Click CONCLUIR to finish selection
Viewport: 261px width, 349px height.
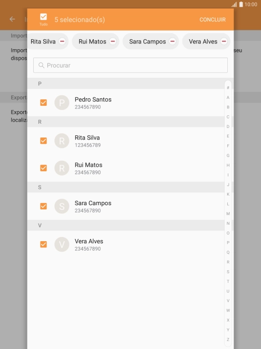[212, 20]
